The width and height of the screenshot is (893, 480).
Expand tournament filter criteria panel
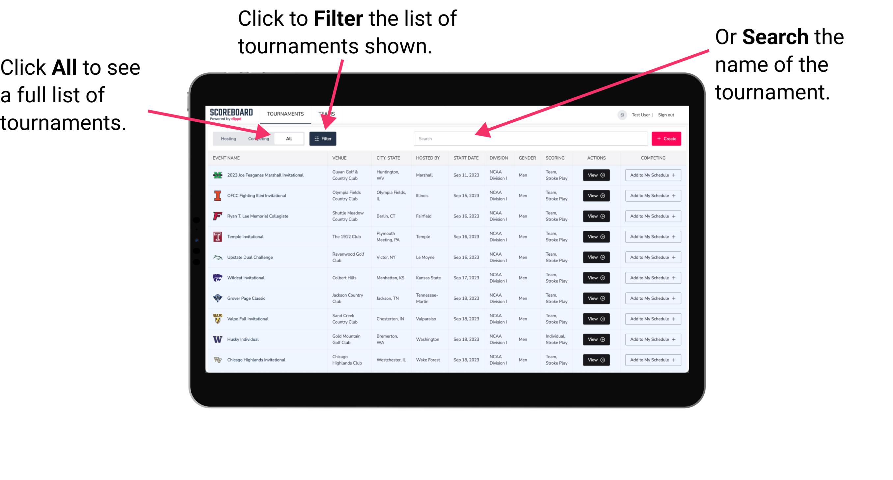323,138
